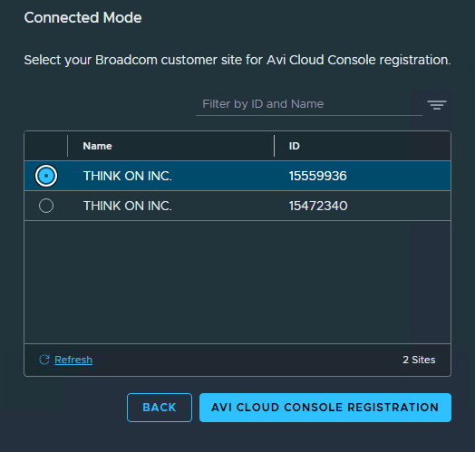Click the Broadcom customer site instruction text
475x452 pixels.
pos(237,60)
